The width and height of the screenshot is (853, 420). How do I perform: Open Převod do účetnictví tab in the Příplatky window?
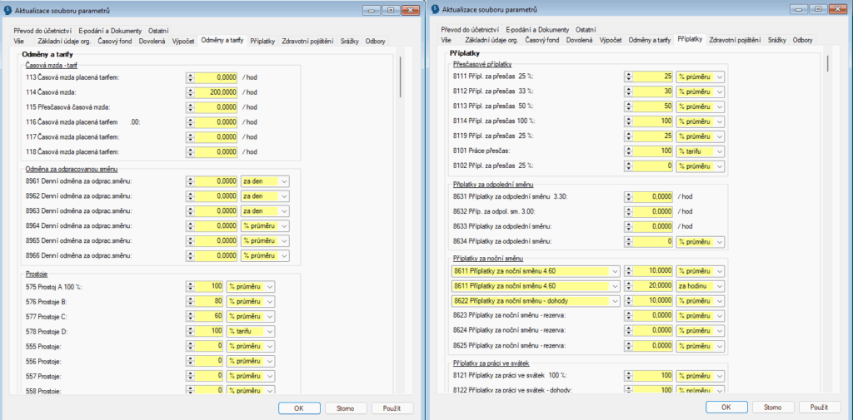tap(472, 29)
